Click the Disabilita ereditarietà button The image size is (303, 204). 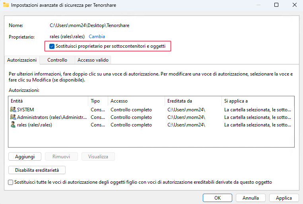pyautogui.click(x=37, y=170)
